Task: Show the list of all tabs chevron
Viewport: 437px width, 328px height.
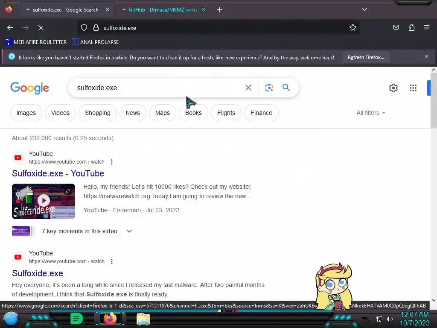Action: (x=364, y=9)
